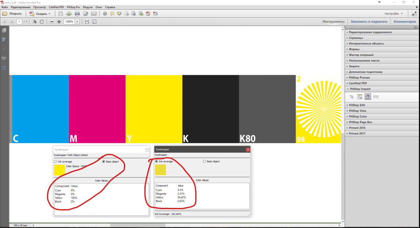
Task: Expand the PitStop Edit section
Action: (382, 105)
